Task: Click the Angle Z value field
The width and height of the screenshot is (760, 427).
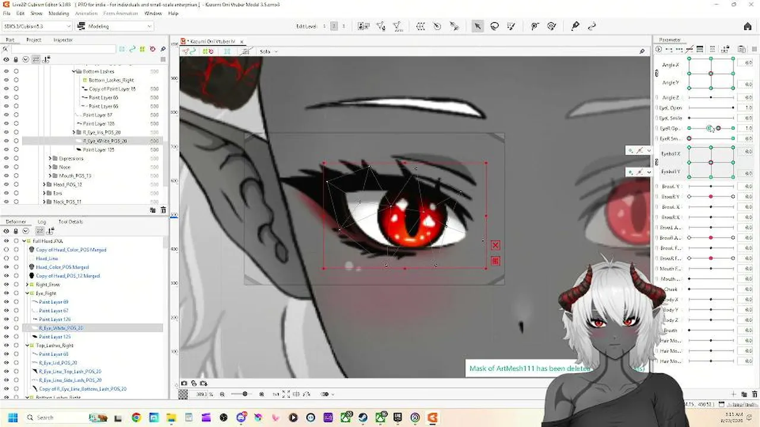Action: [x=745, y=98]
